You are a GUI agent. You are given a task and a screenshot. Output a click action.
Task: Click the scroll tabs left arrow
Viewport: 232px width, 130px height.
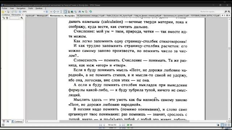(222, 15)
